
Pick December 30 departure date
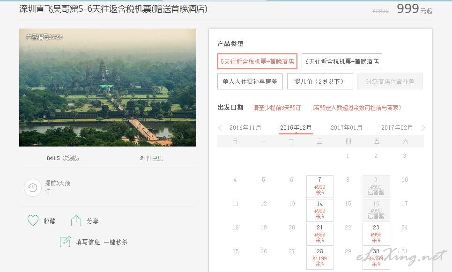pos(376,258)
